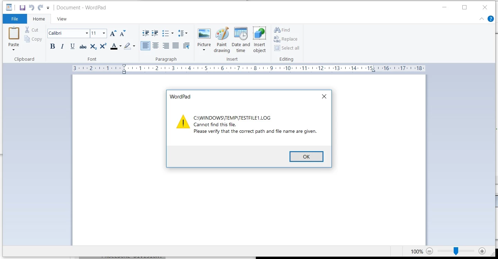Screen dimensions: 498x259
Task: Click the Decrease indent icon
Action: 146,33
